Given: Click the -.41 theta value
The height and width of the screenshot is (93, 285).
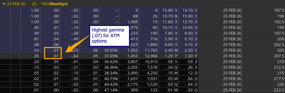Looking at the screenshot, I should coord(75,62).
